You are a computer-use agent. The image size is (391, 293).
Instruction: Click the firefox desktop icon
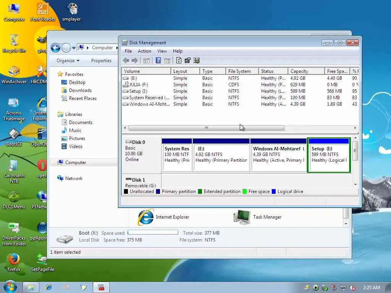pos(14,262)
